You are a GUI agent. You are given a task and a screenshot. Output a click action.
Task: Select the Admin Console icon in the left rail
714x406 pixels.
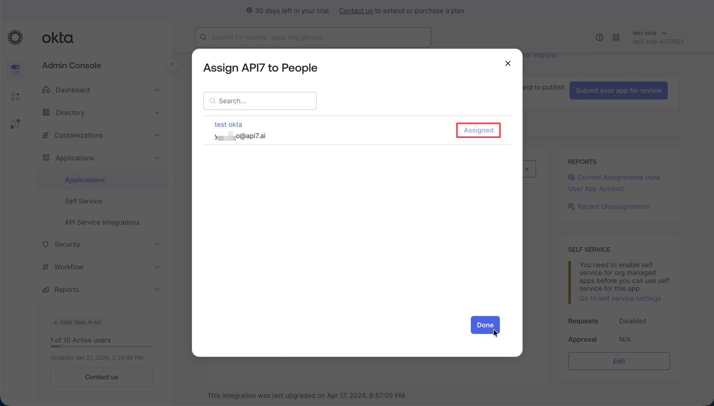click(15, 69)
